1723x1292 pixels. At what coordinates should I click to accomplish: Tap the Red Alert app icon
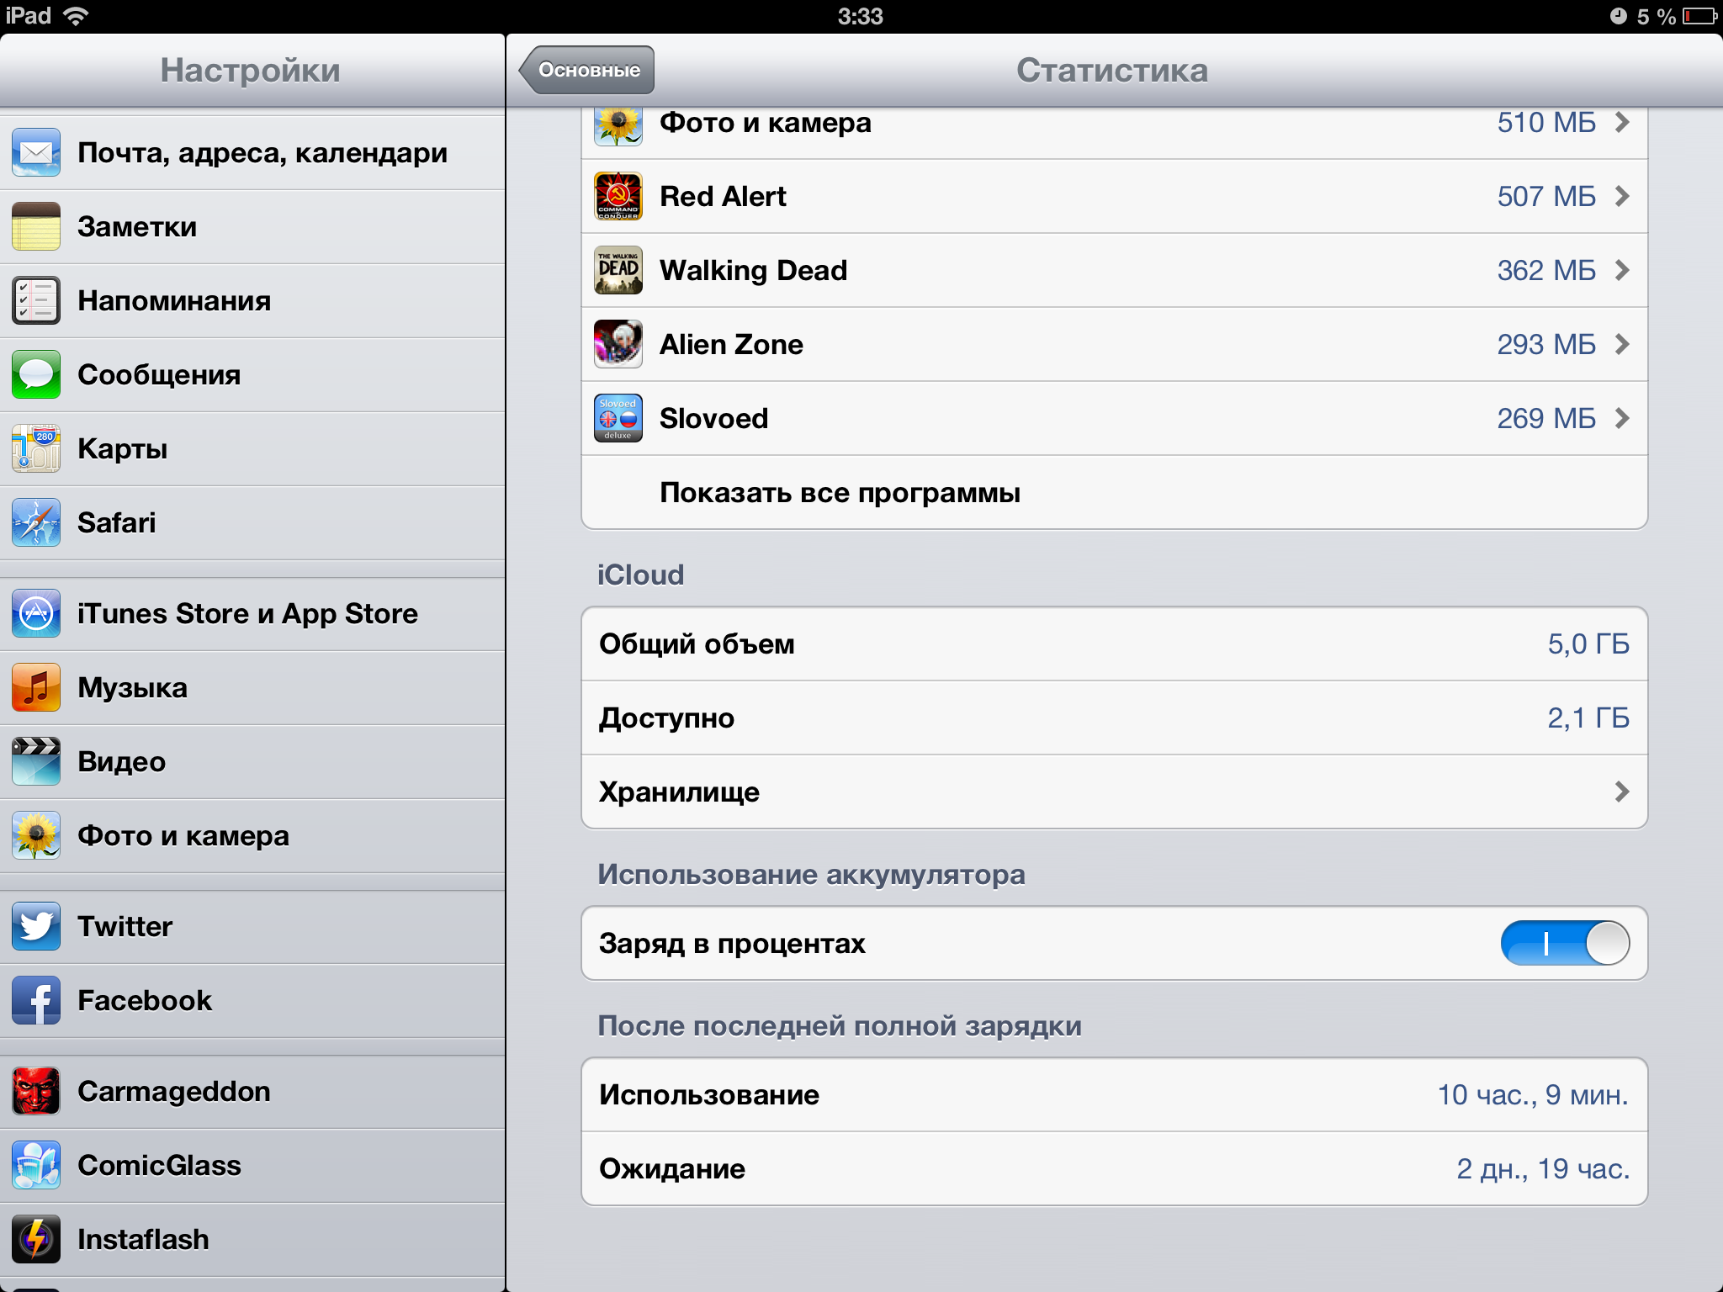(x=618, y=196)
